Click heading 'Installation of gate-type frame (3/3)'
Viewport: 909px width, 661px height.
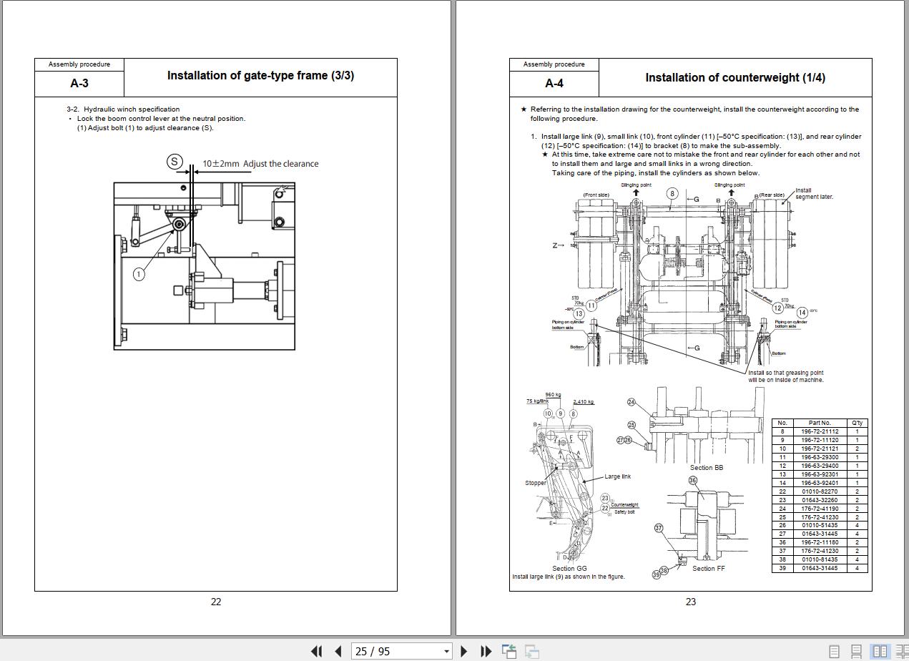coord(260,75)
